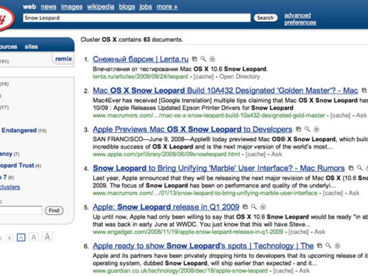
Task: Open advanced search link
Action: (297, 15)
